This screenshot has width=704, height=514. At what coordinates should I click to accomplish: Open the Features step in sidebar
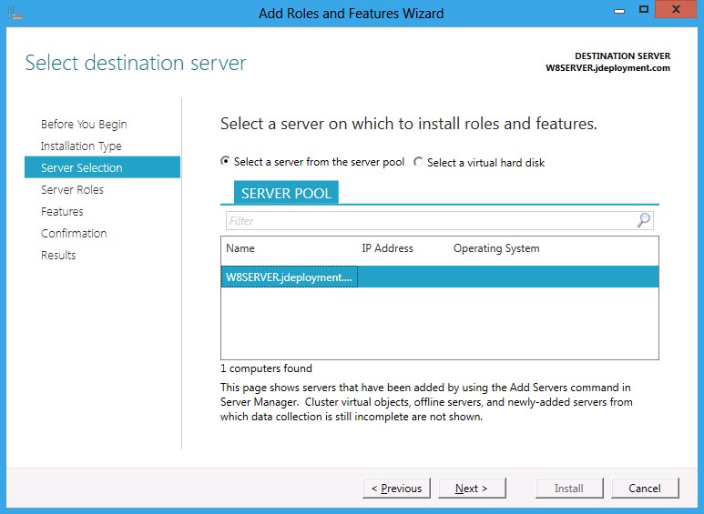point(62,212)
